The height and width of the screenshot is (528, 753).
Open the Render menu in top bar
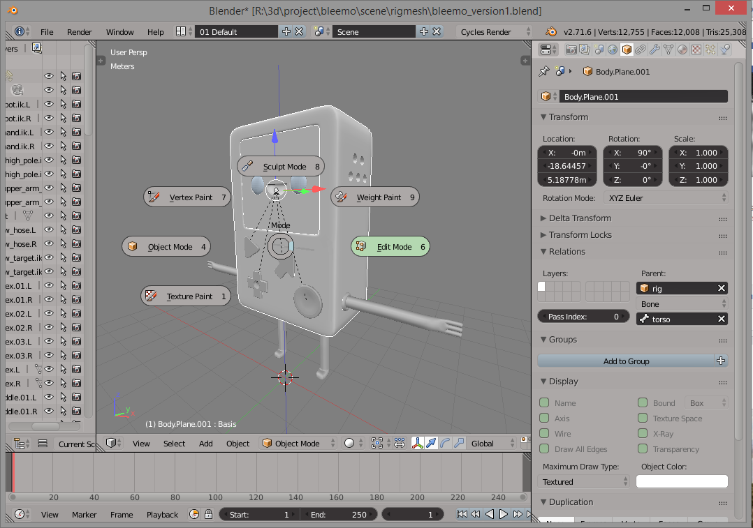click(79, 32)
